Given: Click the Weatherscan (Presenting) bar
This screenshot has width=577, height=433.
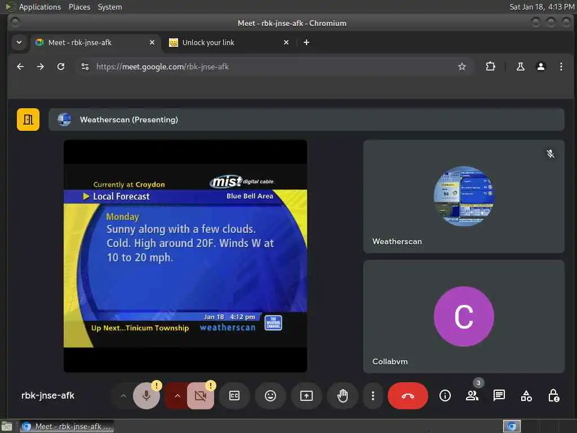Looking at the screenshot, I should [x=306, y=120].
